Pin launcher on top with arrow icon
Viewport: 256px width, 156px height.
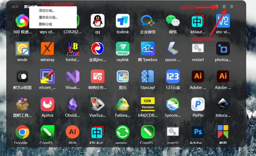click(x=232, y=7)
